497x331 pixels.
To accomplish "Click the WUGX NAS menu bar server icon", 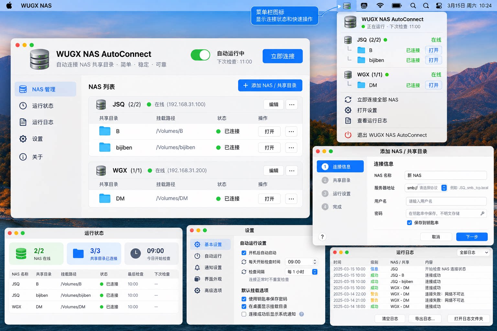I will coord(347,5).
